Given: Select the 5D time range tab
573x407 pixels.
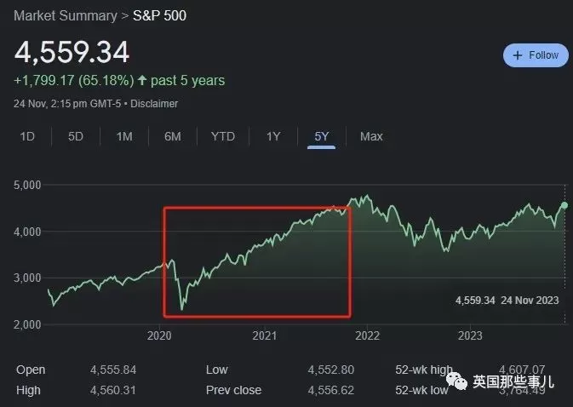Looking at the screenshot, I should [76, 136].
